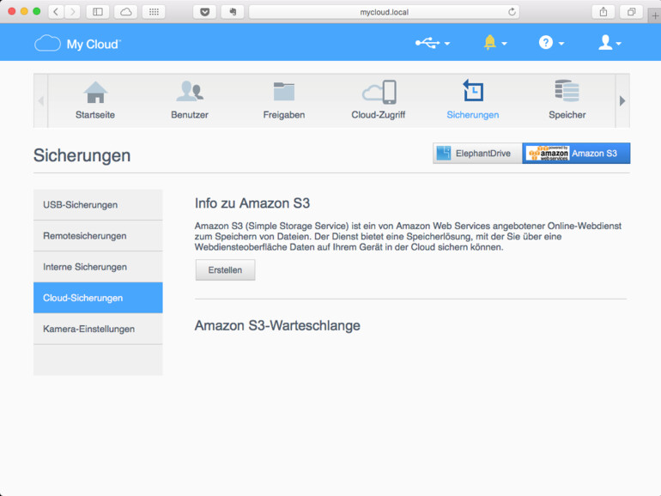Go forward with Safari forward button

[72, 12]
